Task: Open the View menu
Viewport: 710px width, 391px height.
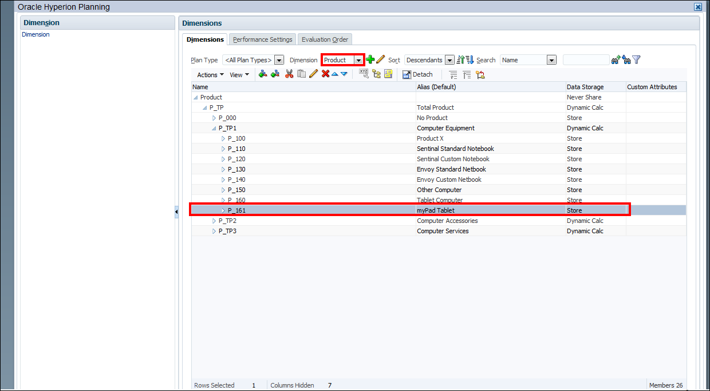Action: click(x=239, y=75)
